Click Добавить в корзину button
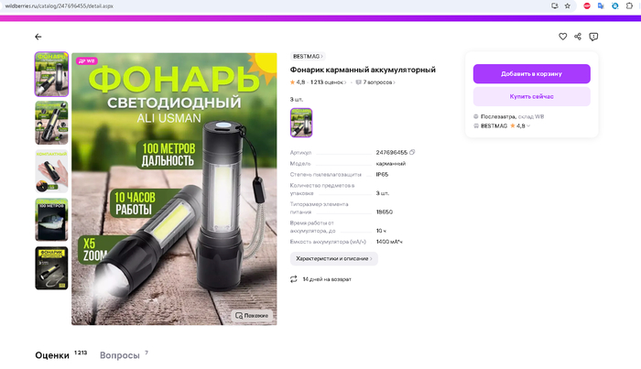The height and width of the screenshot is (369, 641). (531, 73)
